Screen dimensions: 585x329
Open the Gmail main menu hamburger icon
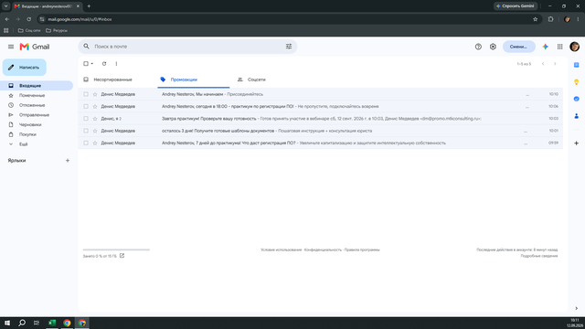[11, 47]
